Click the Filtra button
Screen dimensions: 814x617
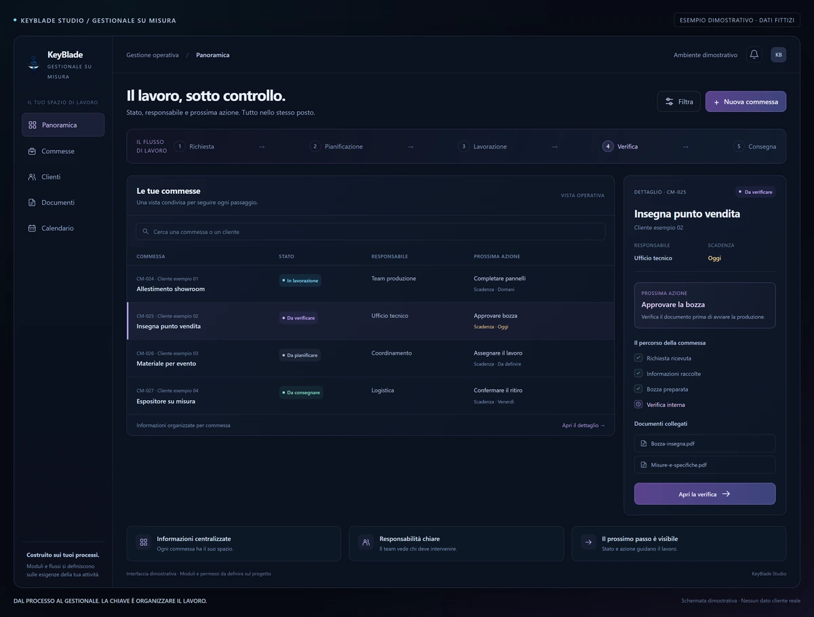[679, 102]
